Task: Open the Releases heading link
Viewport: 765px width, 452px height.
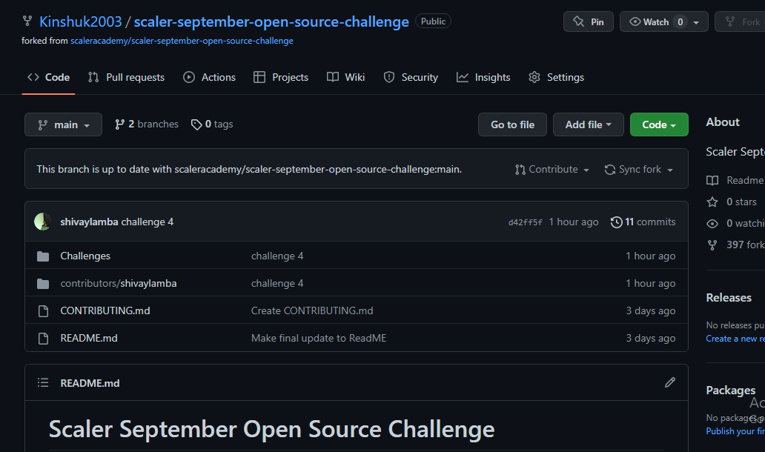Action: click(x=729, y=298)
